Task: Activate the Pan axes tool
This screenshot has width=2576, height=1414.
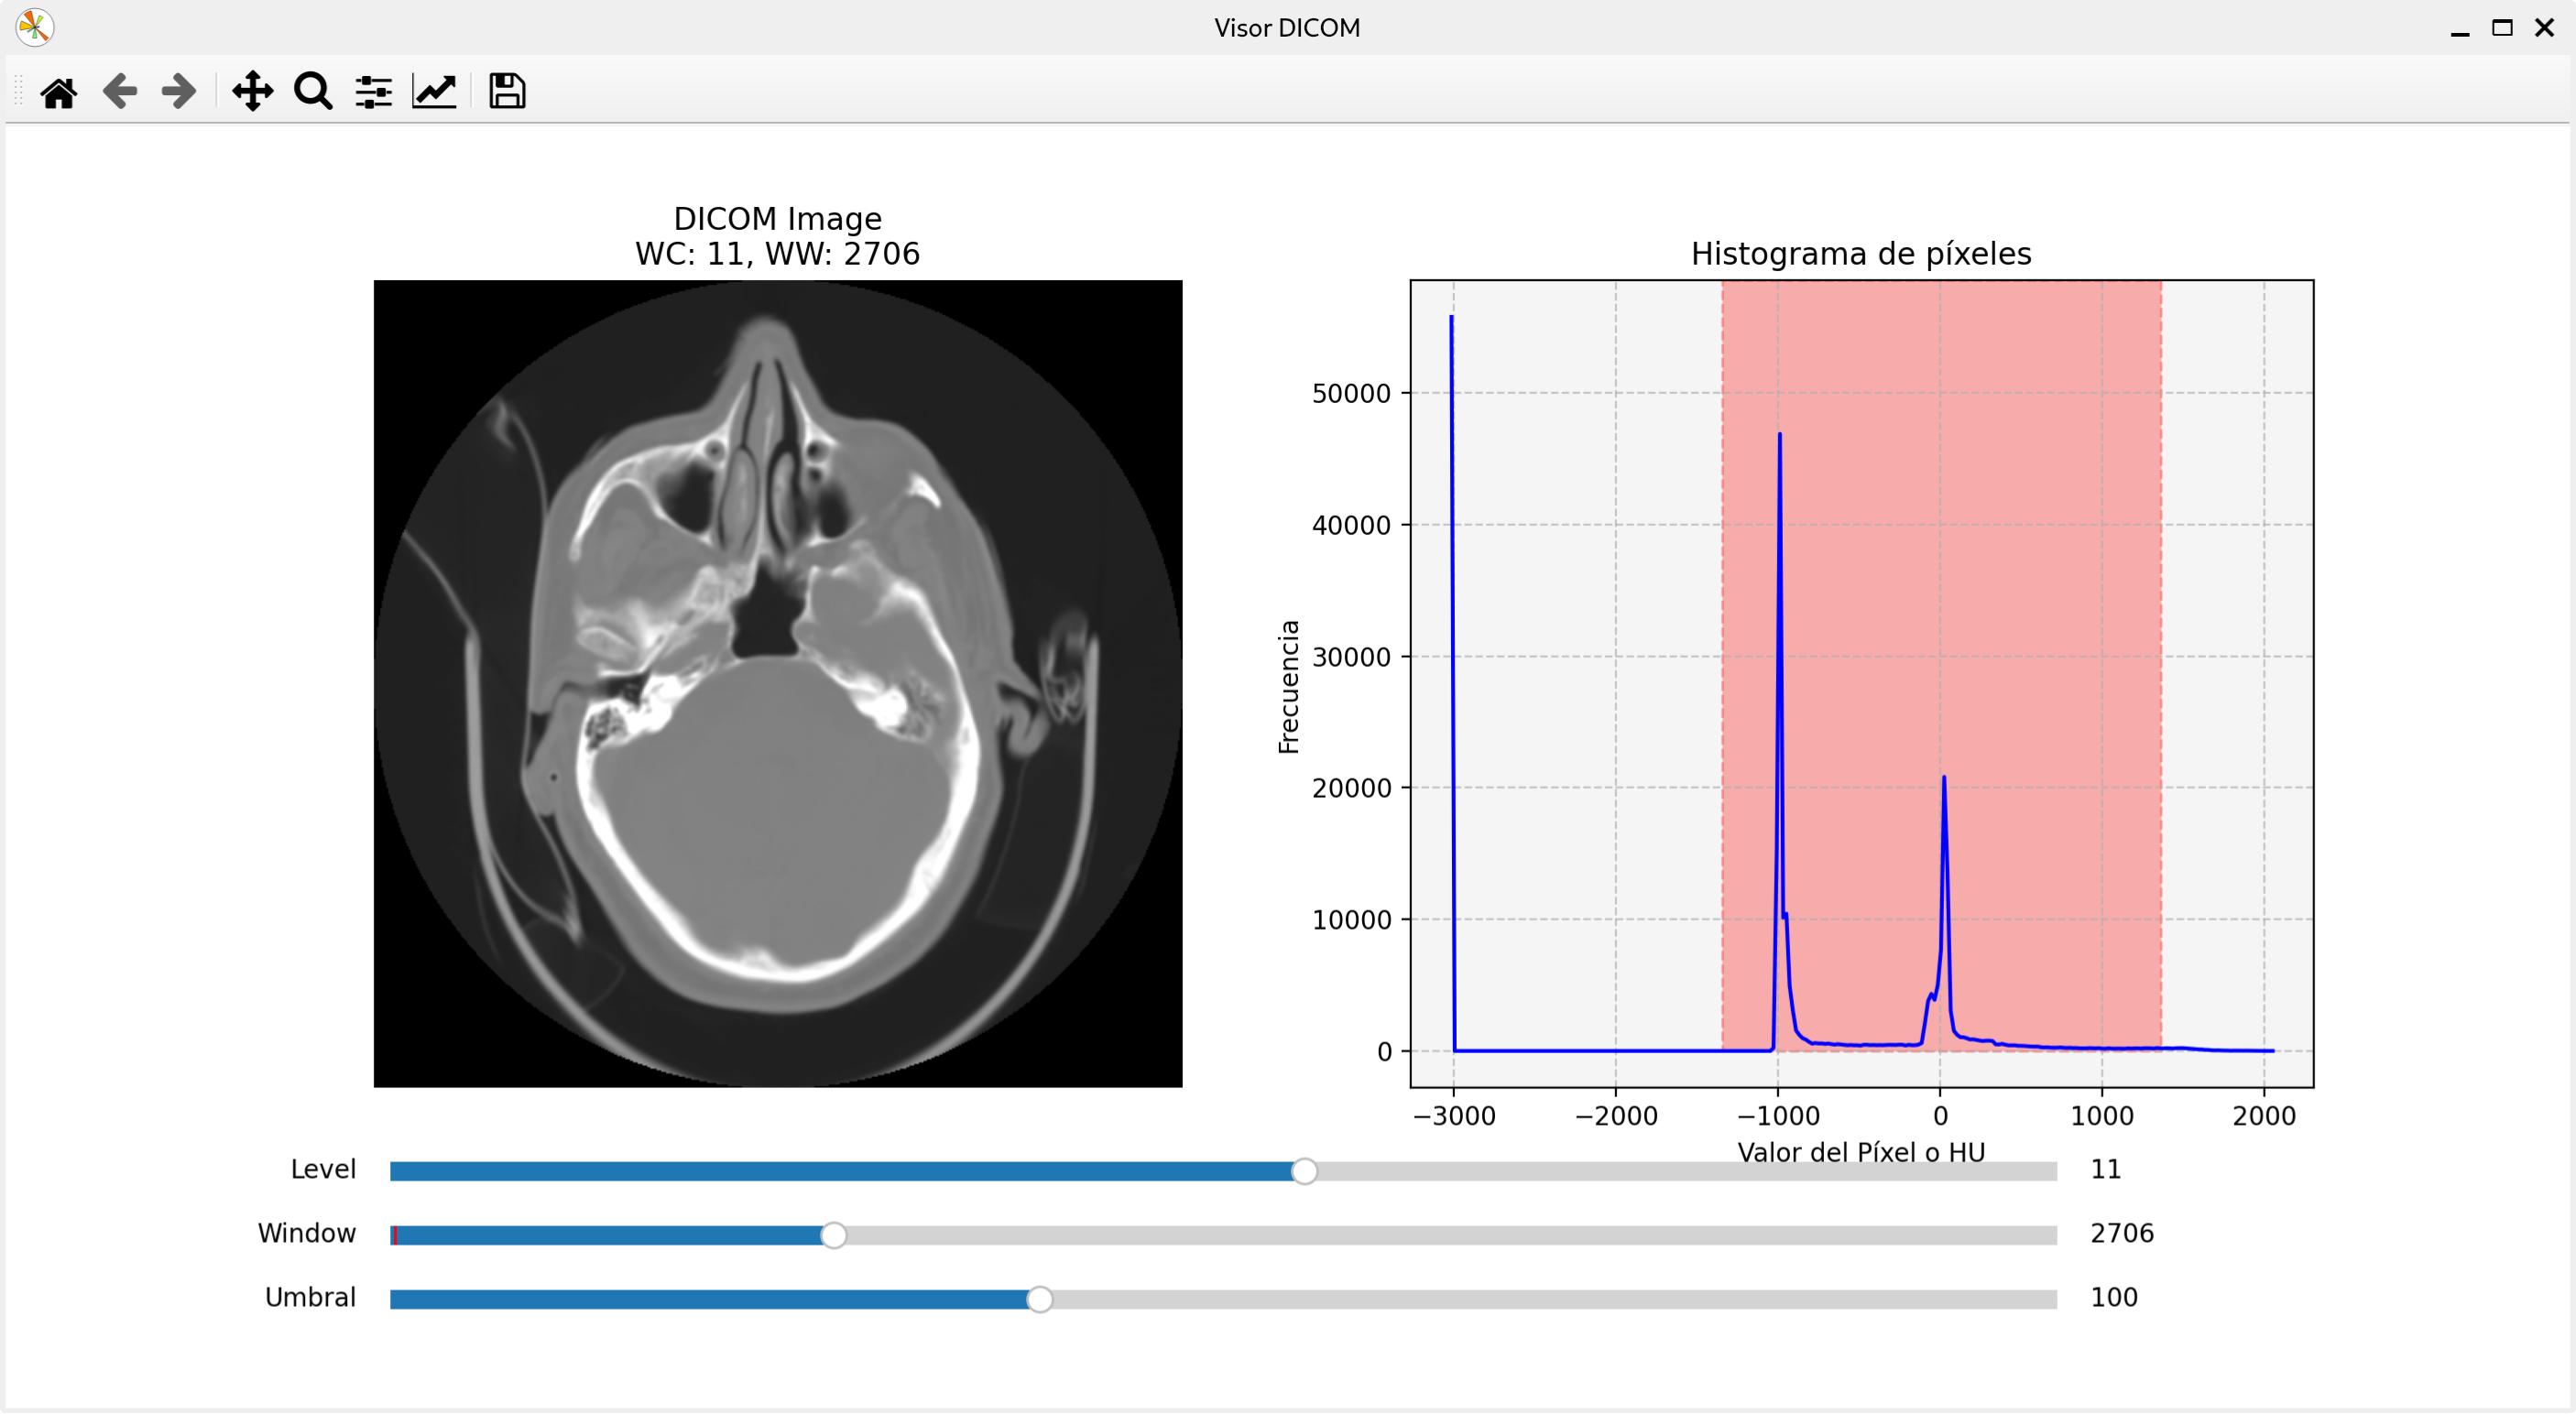Action: 252,92
